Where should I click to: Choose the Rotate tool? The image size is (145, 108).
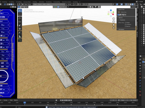(20, 22)
